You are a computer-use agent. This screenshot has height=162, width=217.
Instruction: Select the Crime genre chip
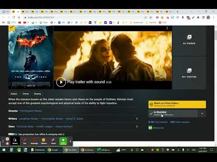tap(26, 94)
